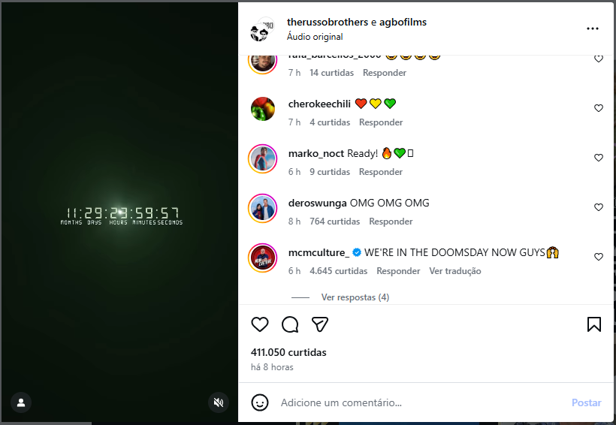Save post with bookmark icon
Image resolution: width=616 pixels, height=425 pixels.
pos(593,324)
